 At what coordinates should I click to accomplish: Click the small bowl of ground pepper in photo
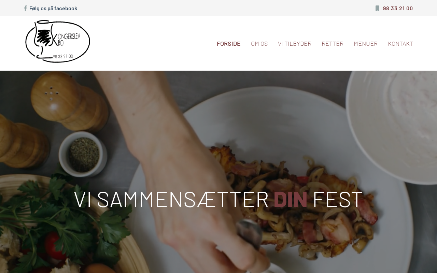click(83, 154)
